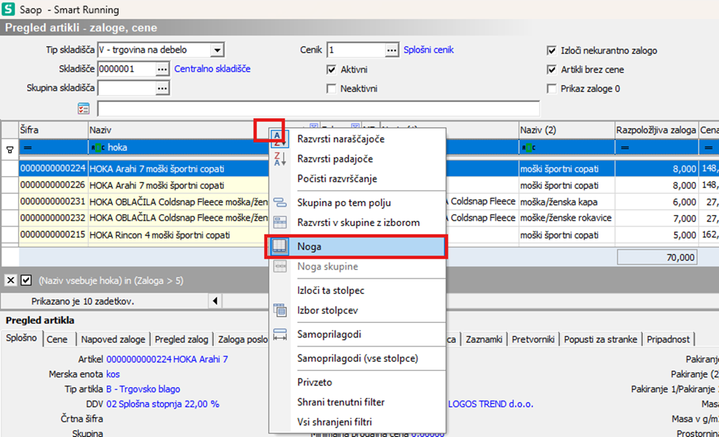Open the Pretvorniki tab

coord(533,339)
